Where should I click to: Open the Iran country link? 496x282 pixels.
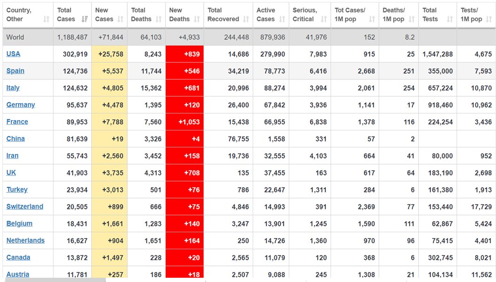pyautogui.click(x=12, y=155)
